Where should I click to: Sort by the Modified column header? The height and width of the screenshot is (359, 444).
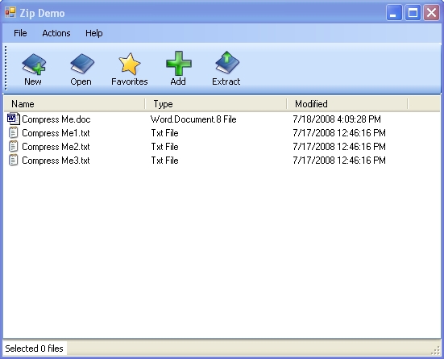(x=347, y=104)
